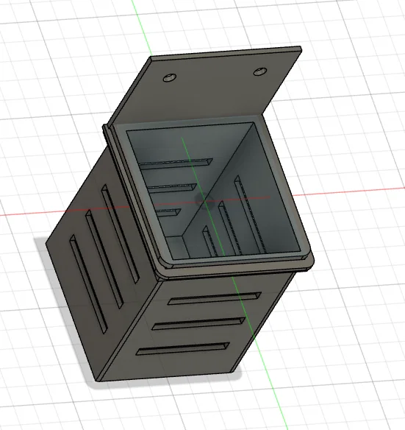The width and height of the screenshot is (405, 430).
Task: Select the middle slot on the left outer wall
Action: tap(104, 259)
